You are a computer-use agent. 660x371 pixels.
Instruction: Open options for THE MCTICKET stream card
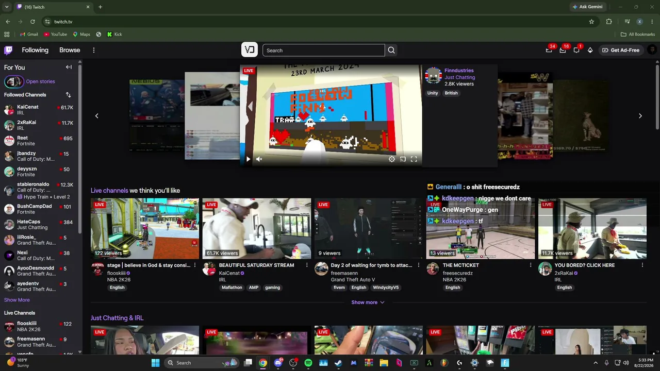coord(531,265)
